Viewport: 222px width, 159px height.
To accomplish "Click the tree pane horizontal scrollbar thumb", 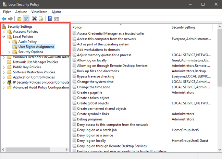I will point(28,149).
